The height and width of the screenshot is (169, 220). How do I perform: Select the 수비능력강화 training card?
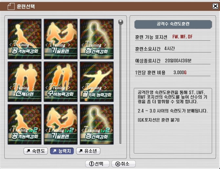(x=61, y=82)
